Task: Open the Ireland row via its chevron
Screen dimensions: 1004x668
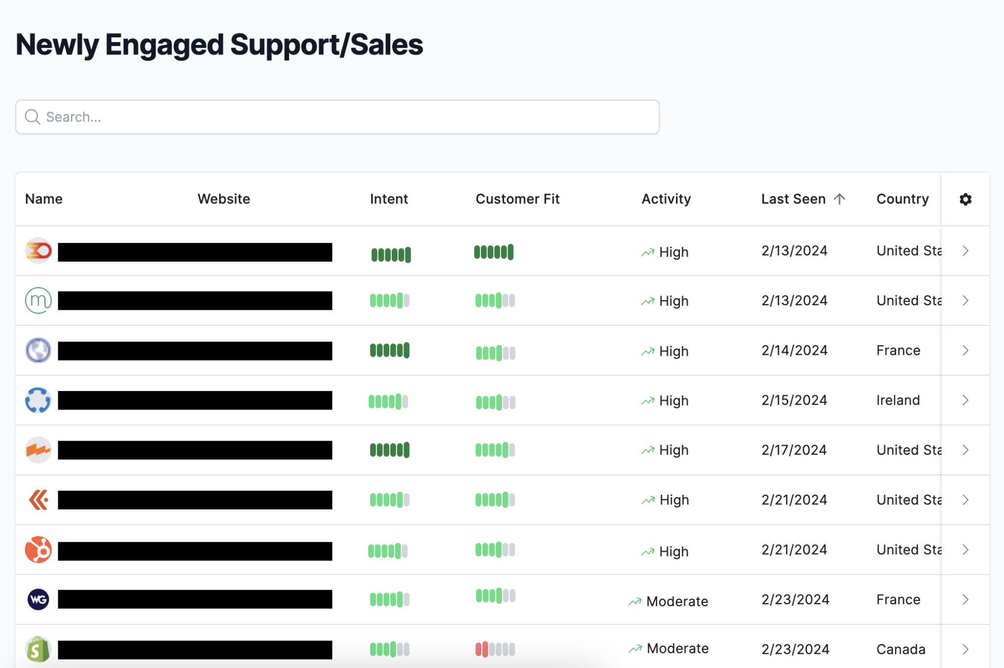Action: click(965, 400)
